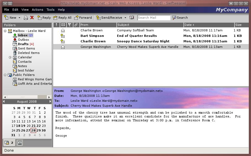Click the Outbox folder icon
Image resolution: width=251 pixels, height=156 pixels.
click(x=15, y=40)
